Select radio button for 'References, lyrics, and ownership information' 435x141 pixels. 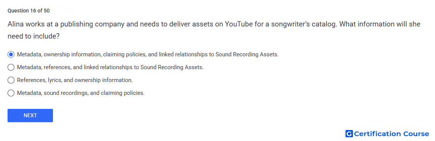pyautogui.click(x=11, y=80)
